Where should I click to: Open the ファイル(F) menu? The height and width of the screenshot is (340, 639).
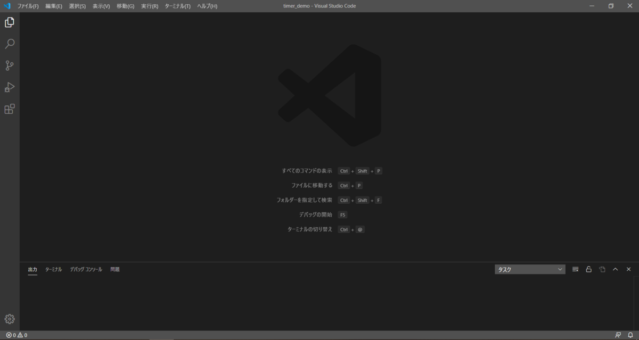click(28, 6)
